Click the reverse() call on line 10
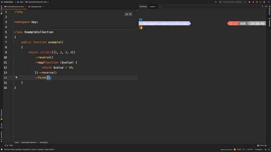The image size is (271, 152). click(x=46, y=57)
